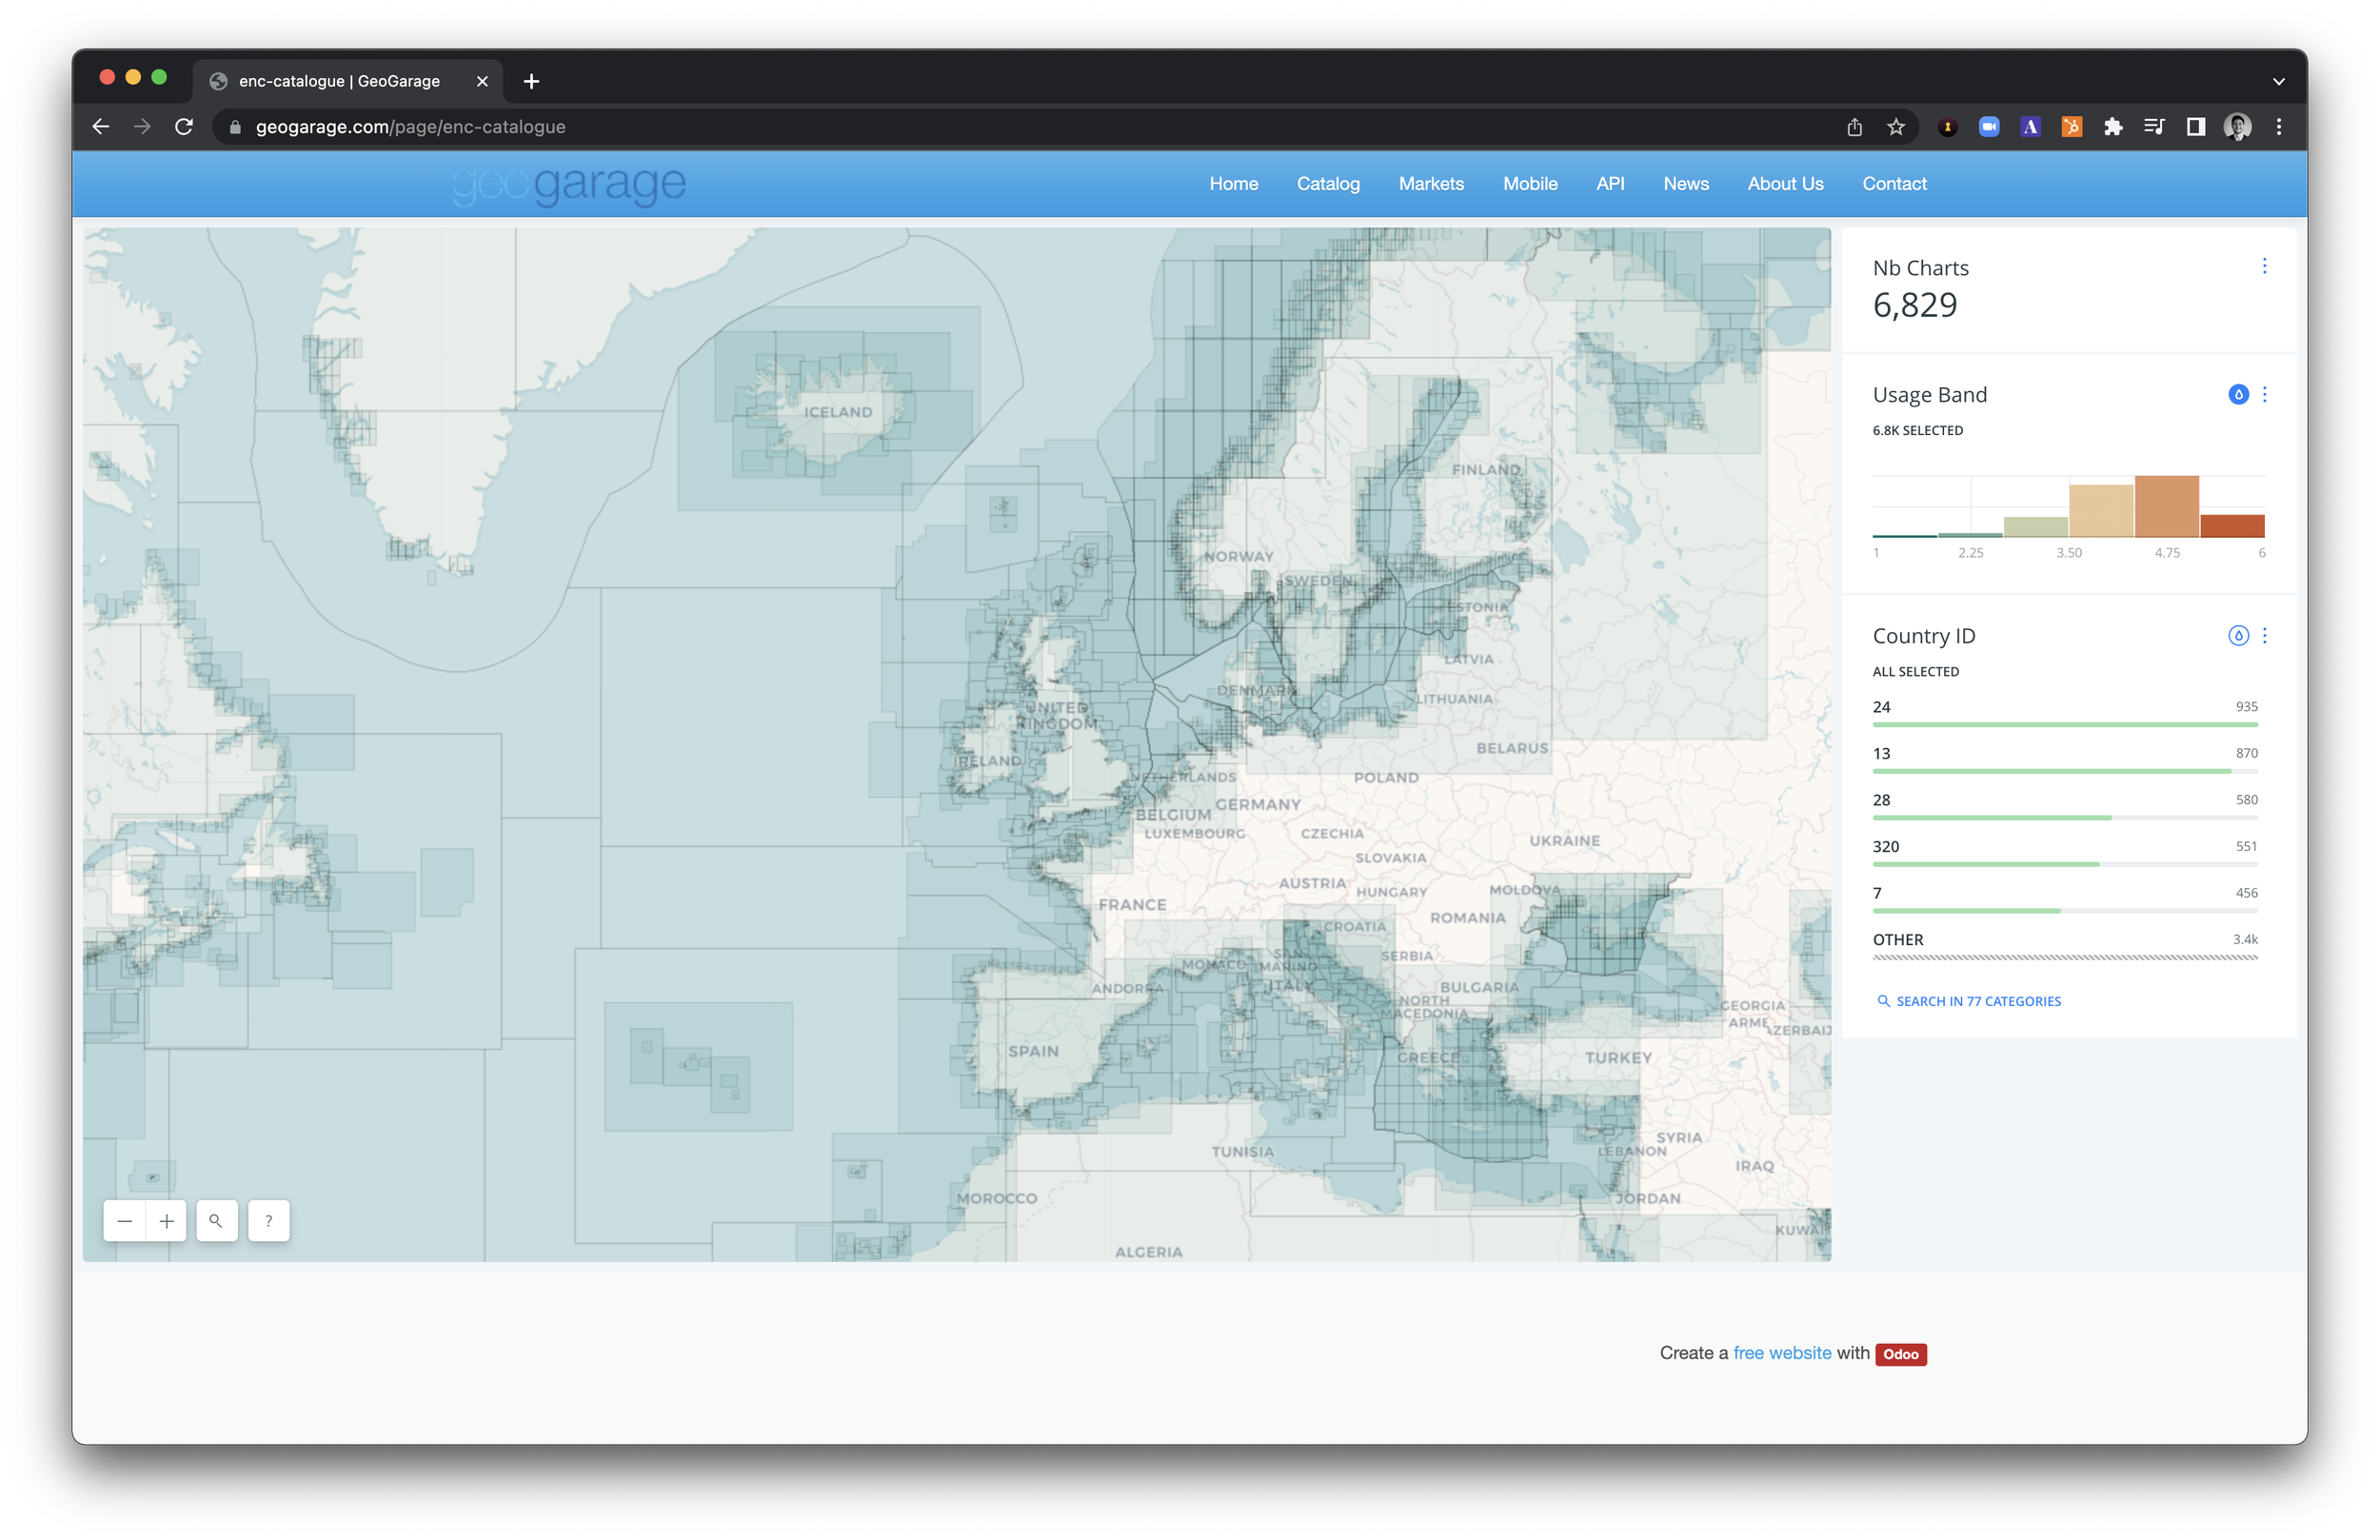Viewport: 2380px width, 1540px height.
Task: Open Country ID widget options menu
Action: tap(2265, 636)
